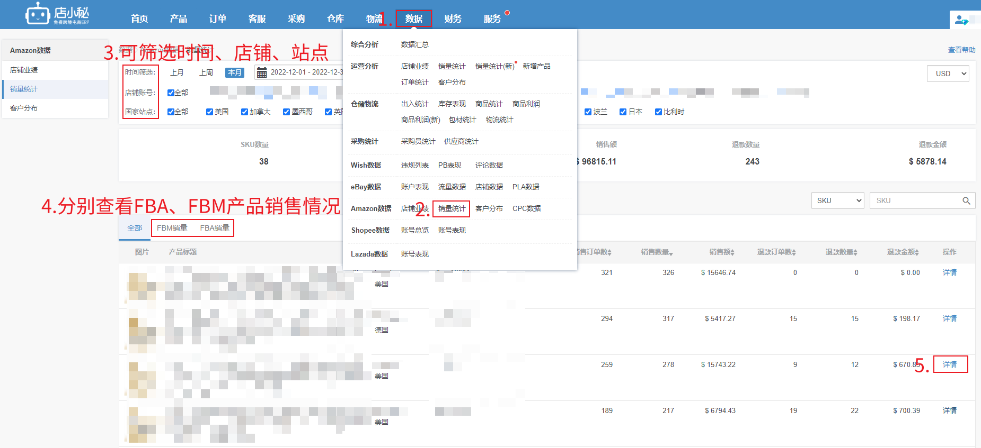Open 详情 for the $ 15743.22 row

950,364
